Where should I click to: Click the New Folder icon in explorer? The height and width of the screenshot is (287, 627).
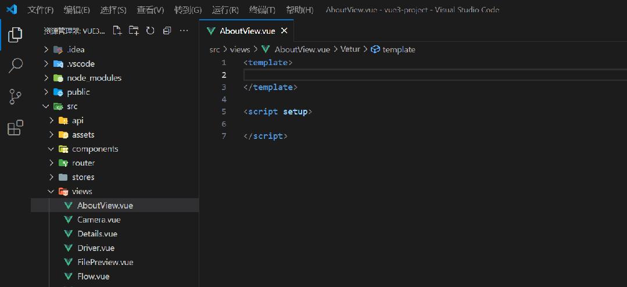tap(134, 31)
